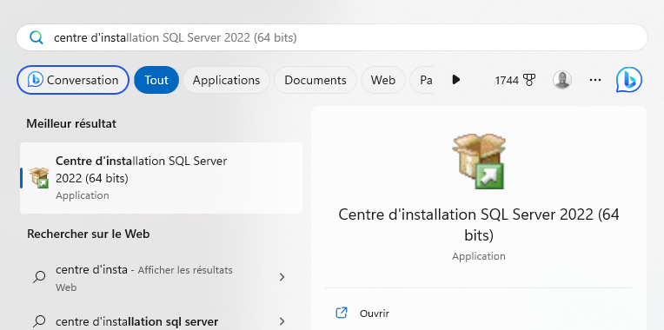Select the partially visible "Pa" filter tab
Image resolution: width=664 pixels, height=330 pixels.
coord(422,80)
